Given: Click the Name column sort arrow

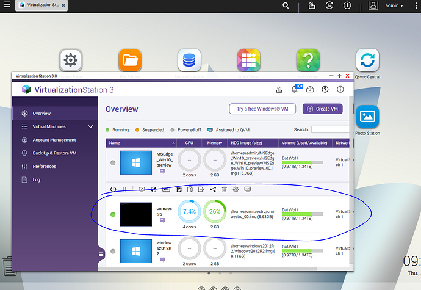Looking at the screenshot, I should 173,143.
